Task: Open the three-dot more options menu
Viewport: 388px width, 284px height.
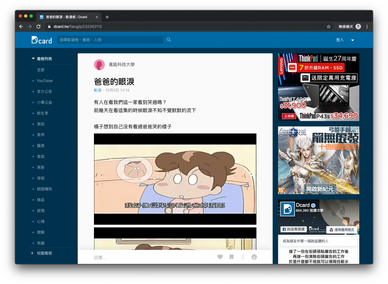Action: click(243, 257)
